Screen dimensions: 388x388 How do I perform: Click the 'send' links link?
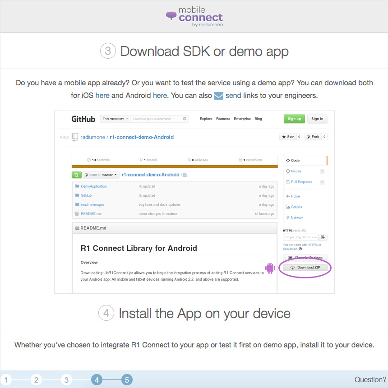click(233, 96)
